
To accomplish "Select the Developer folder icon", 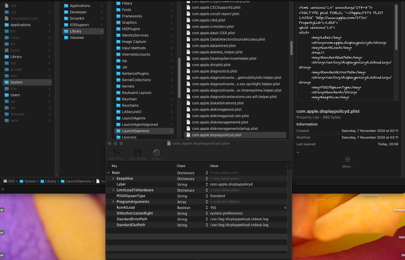I will click(x=66, y=12).
